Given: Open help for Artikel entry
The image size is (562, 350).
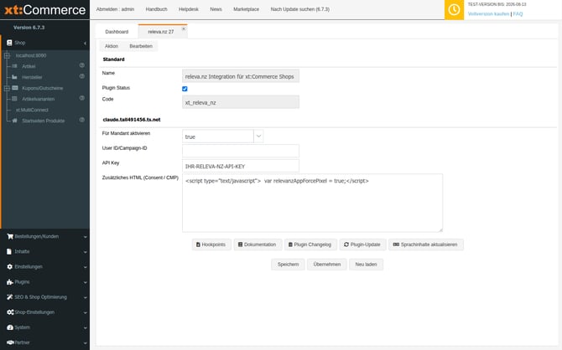Looking at the screenshot, I should coord(81,65).
